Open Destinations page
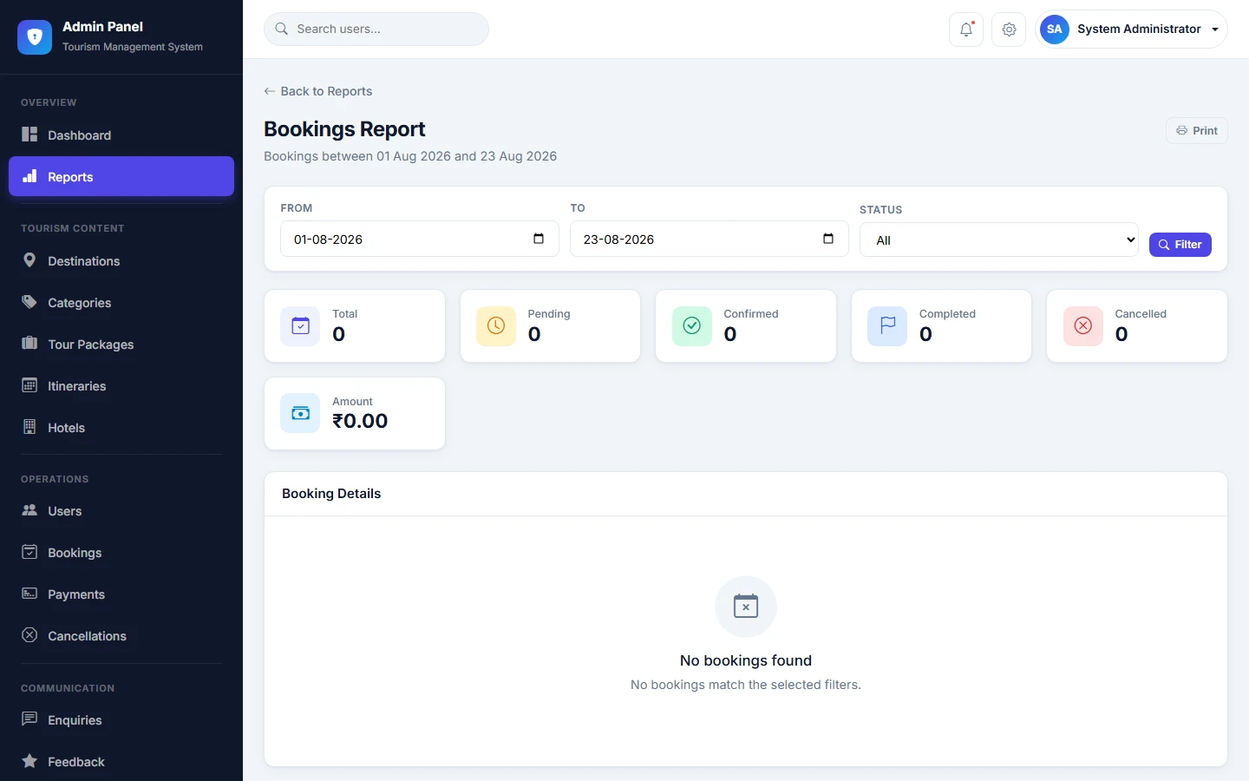This screenshot has width=1249, height=781. (x=121, y=261)
